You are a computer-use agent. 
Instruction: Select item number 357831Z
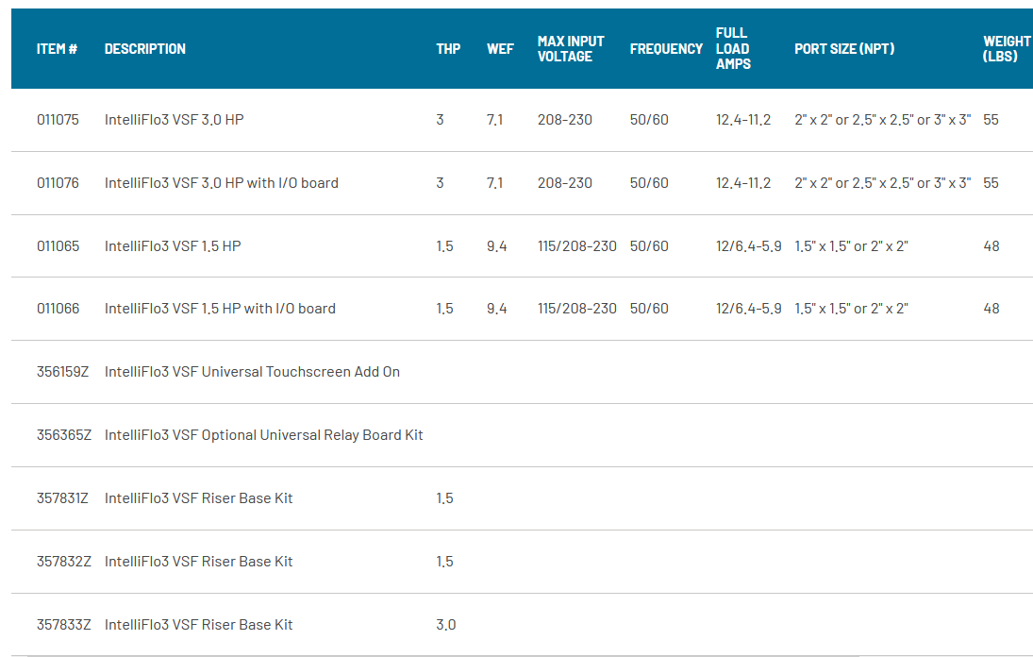pyautogui.click(x=62, y=498)
